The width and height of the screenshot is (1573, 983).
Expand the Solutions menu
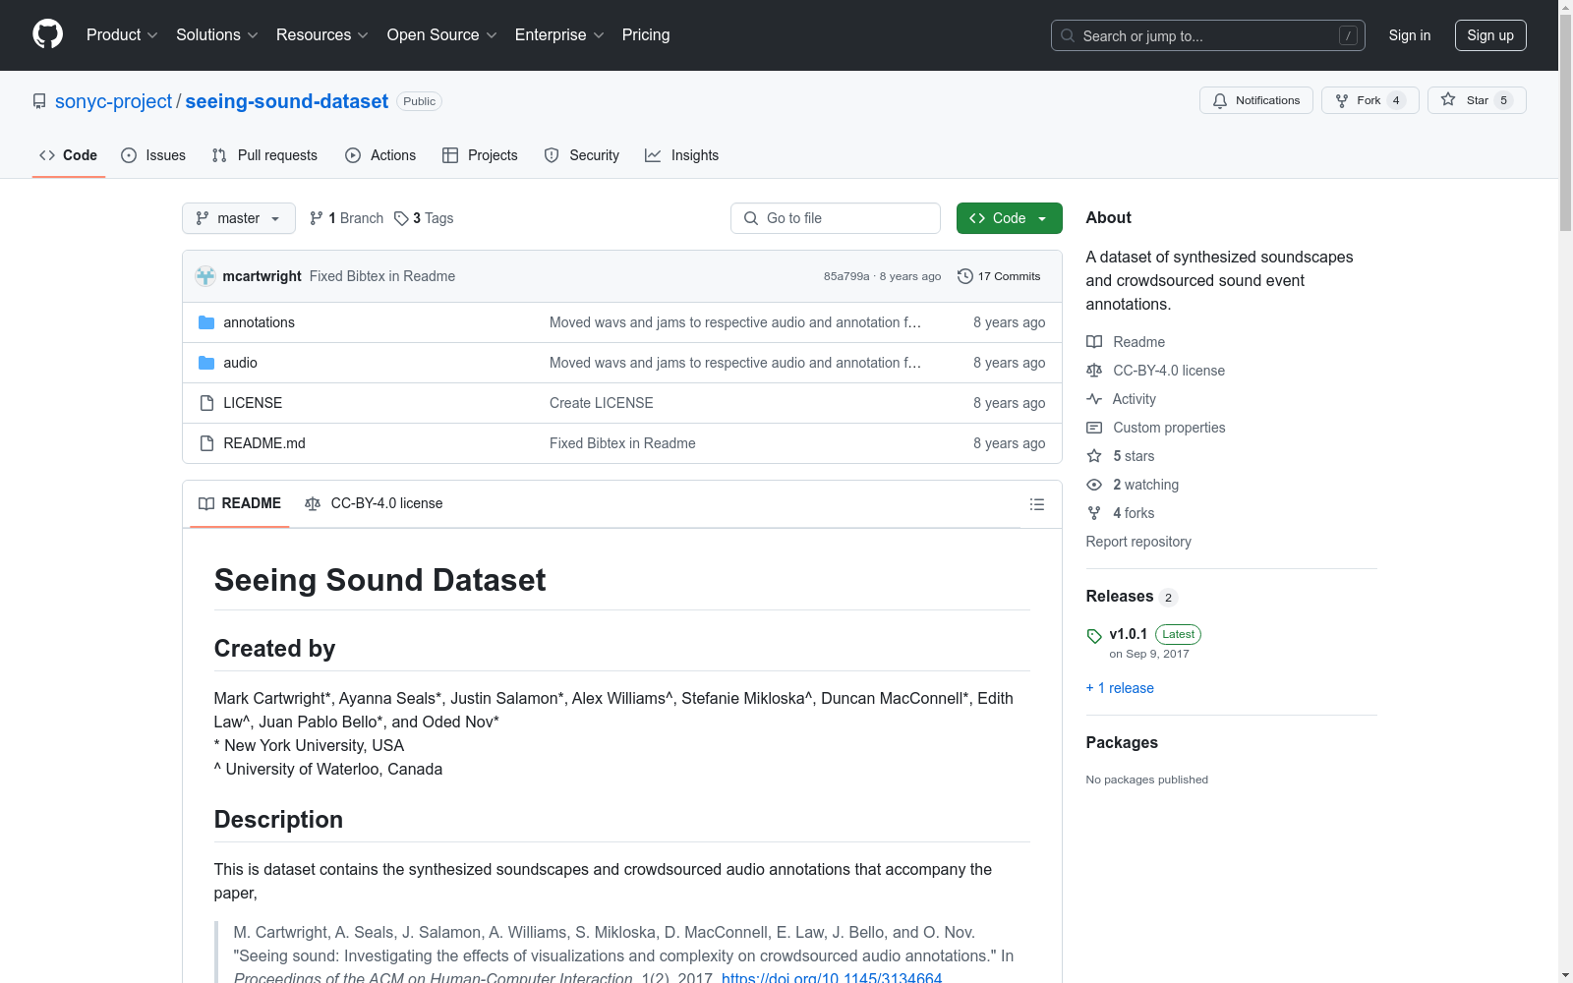[x=216, y=34]
